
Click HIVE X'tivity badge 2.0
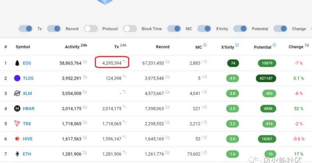232,139
